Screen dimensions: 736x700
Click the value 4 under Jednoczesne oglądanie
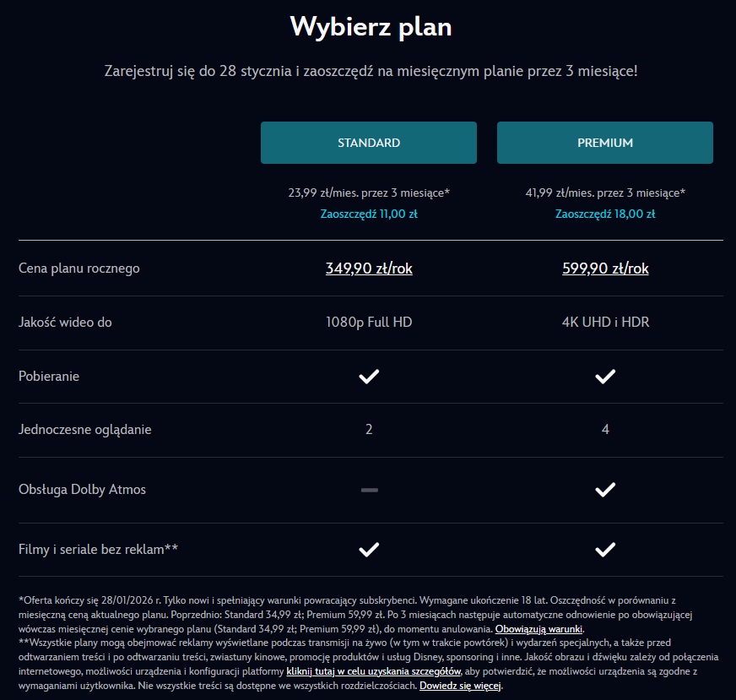[604, 429]
